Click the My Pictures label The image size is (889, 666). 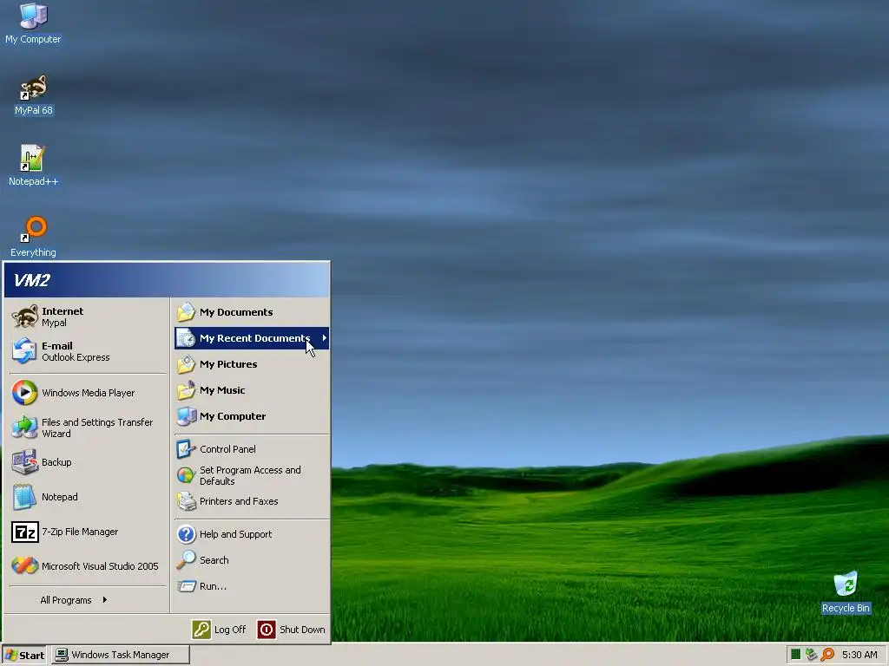(228, 364)
